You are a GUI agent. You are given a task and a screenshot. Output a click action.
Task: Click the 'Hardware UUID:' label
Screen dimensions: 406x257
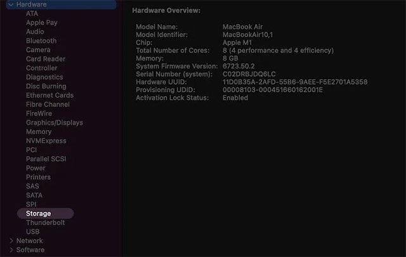[161, 82]
